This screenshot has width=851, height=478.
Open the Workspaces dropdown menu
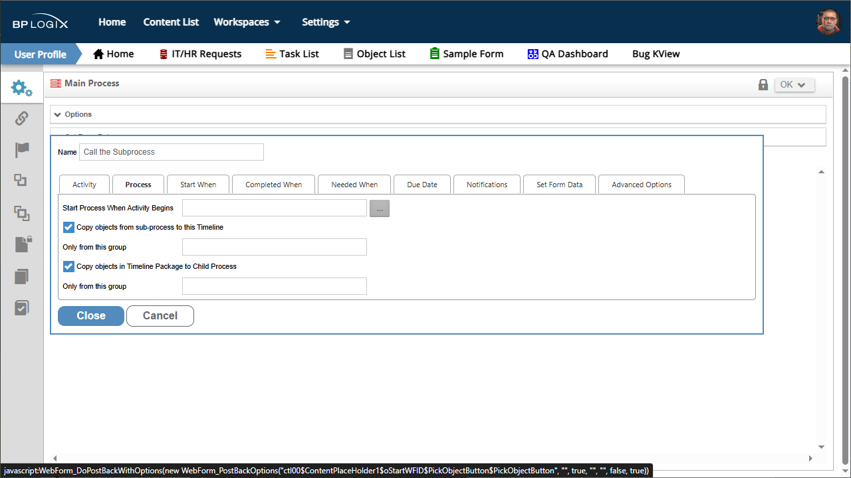(x=247, y=22)
